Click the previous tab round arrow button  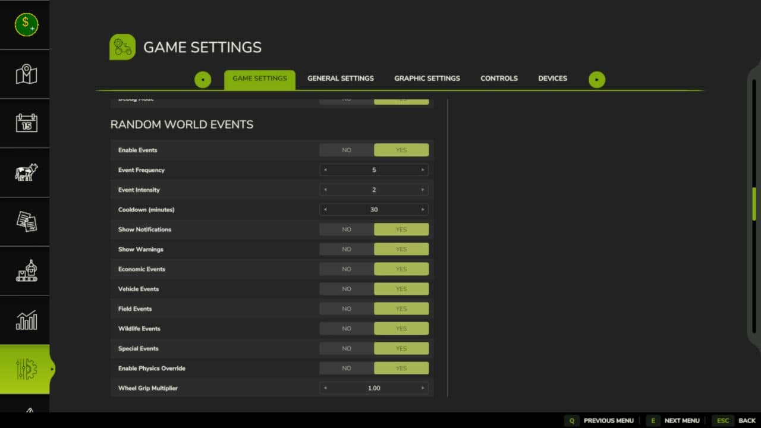click(203, 79)
